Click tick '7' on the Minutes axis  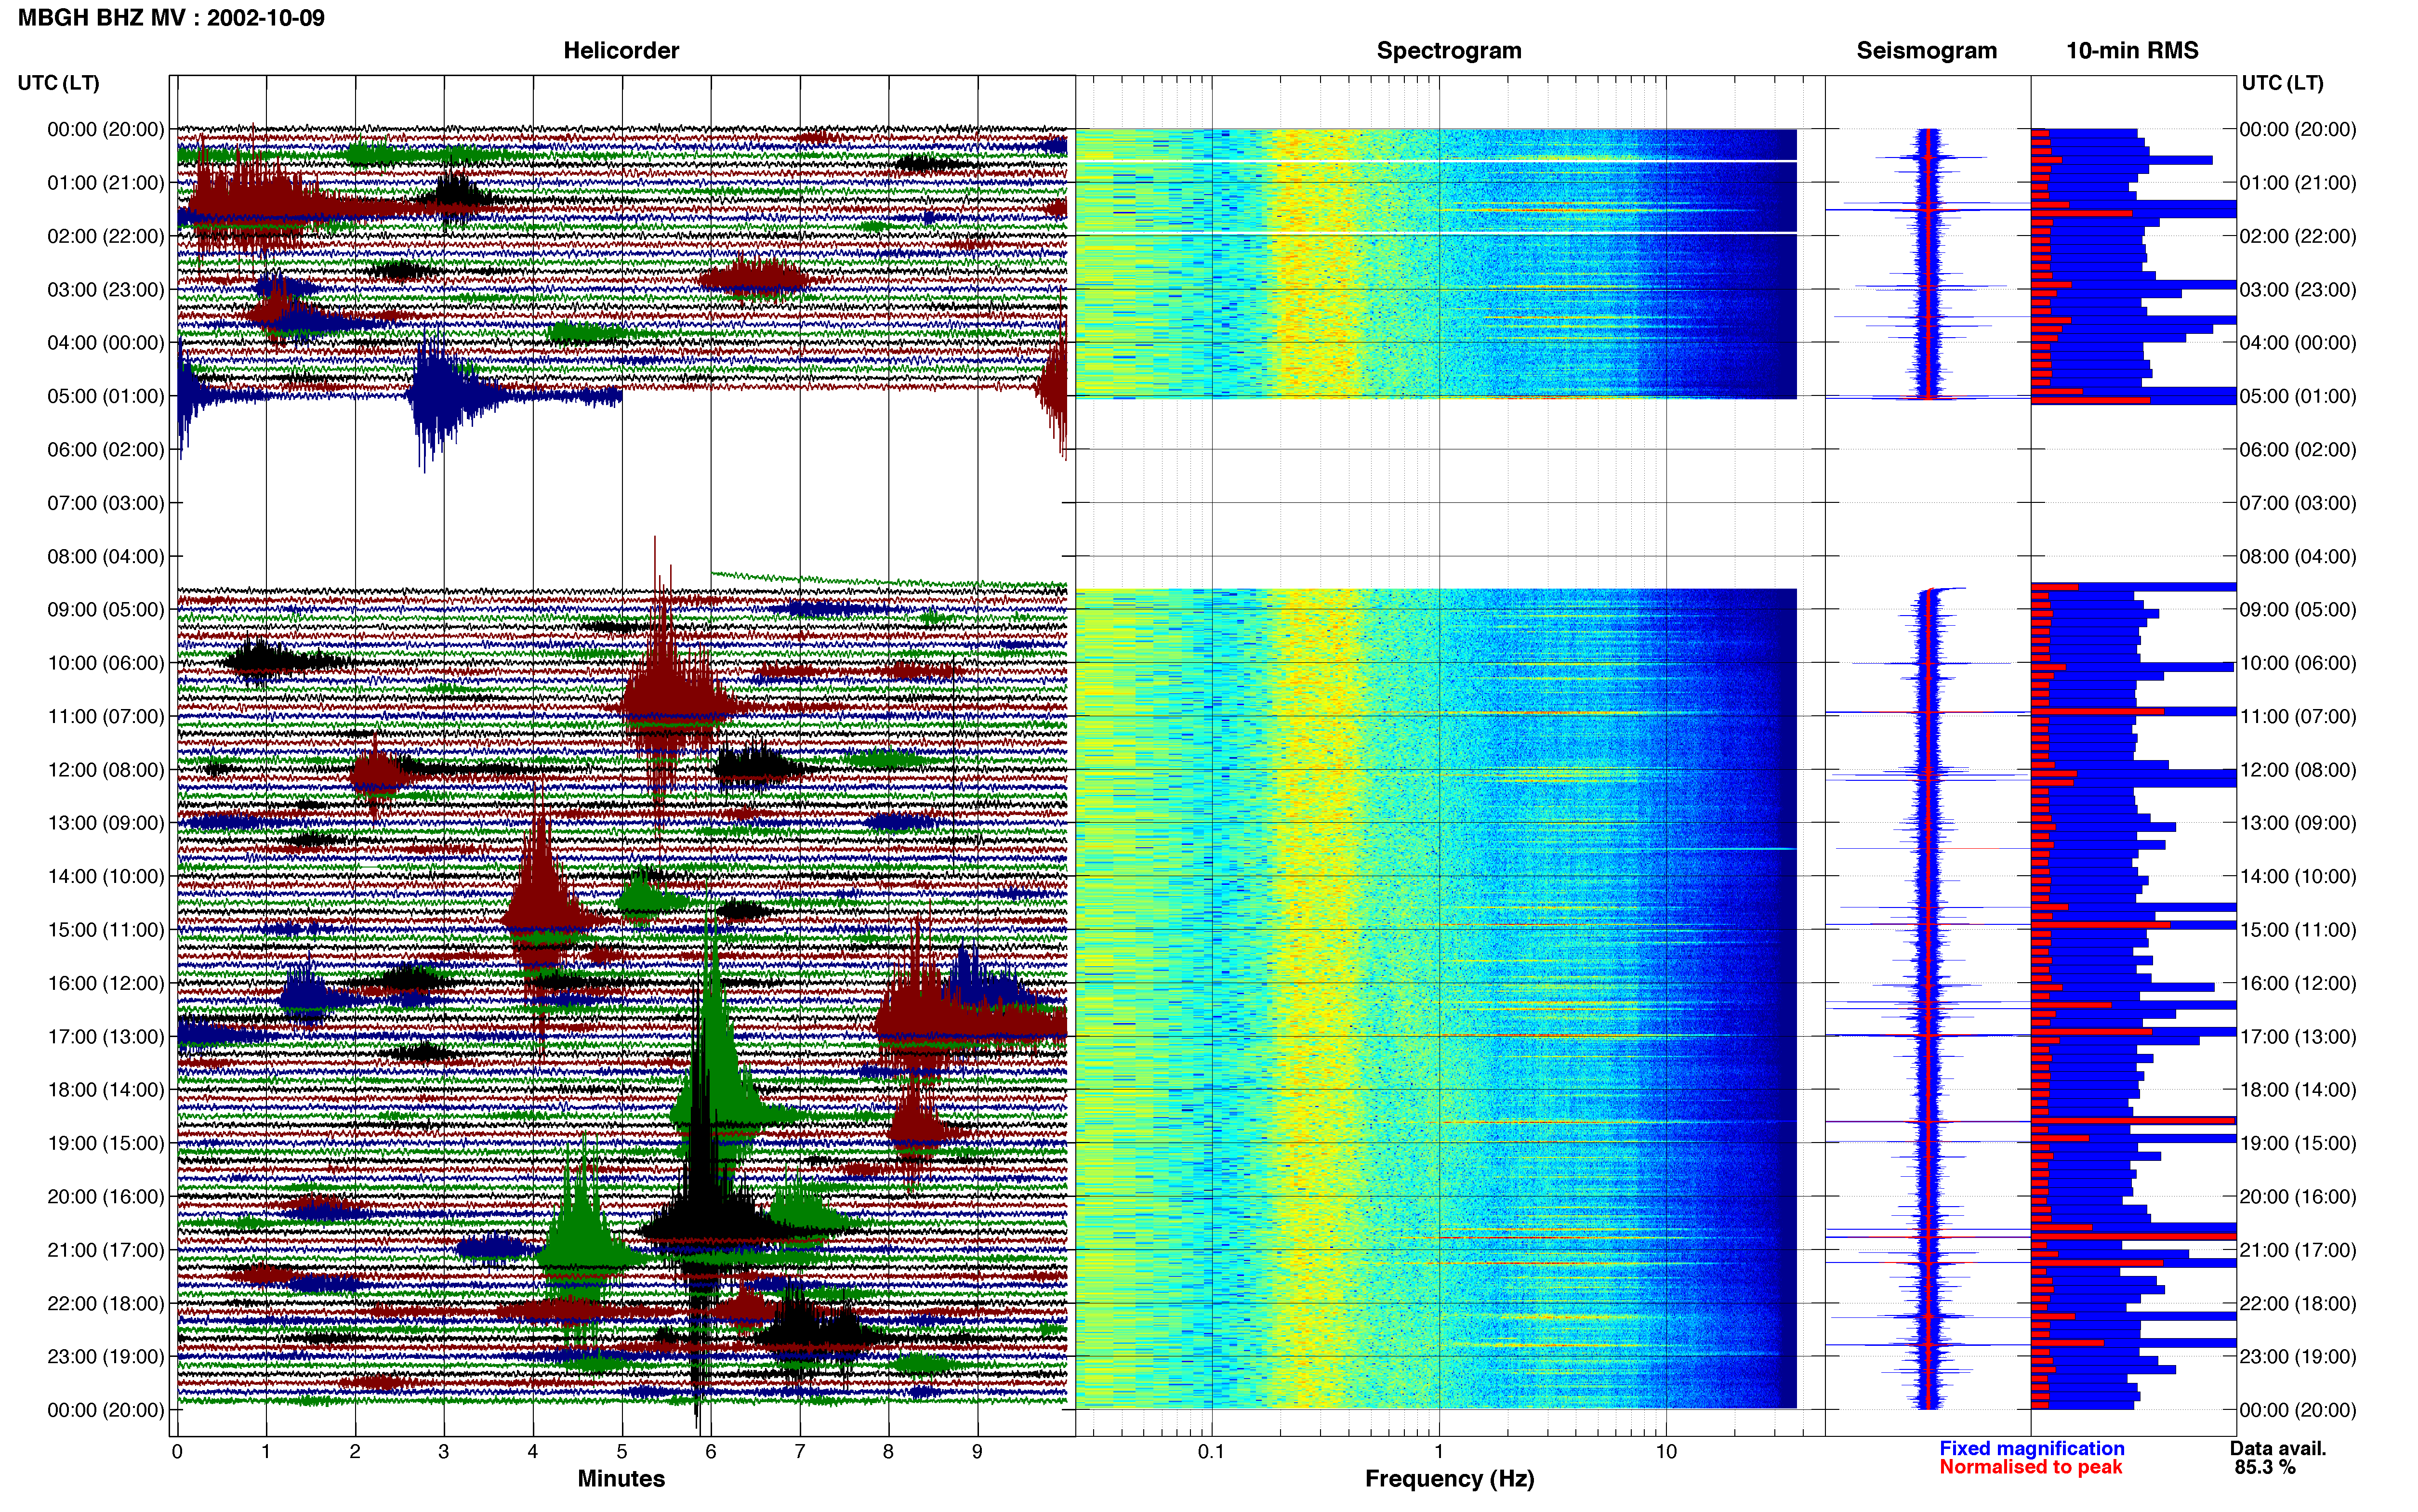[800, 1452]
